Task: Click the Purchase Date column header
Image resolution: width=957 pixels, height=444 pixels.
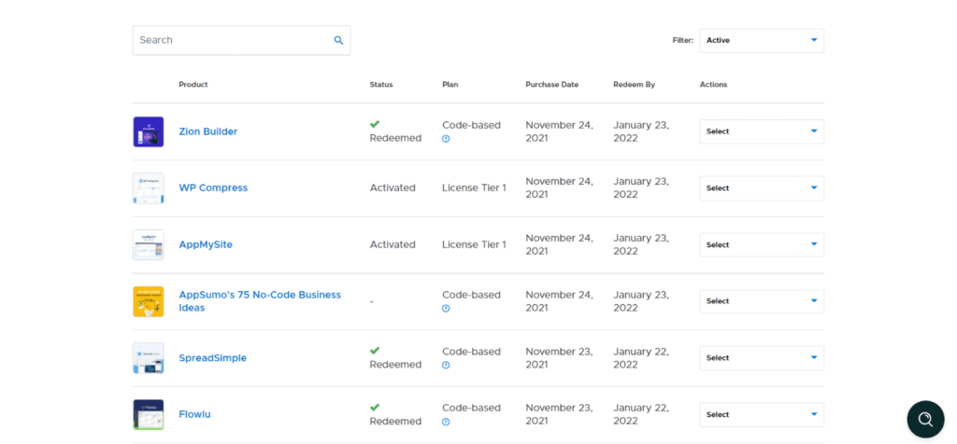Action: click(551, 85)
